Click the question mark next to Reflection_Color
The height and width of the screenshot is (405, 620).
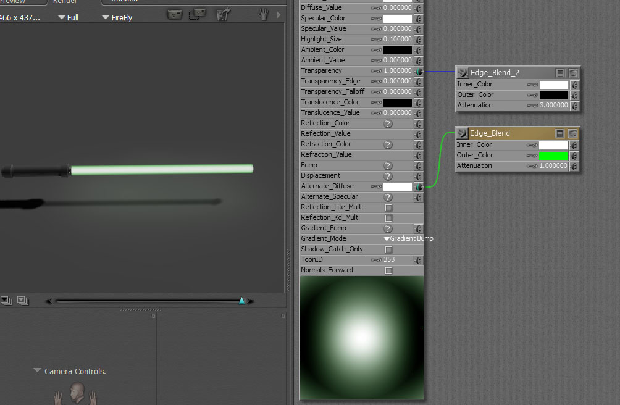[x=388, y=123]
